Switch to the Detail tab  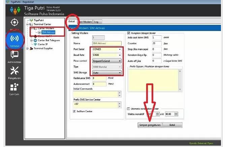click(71, 22)
